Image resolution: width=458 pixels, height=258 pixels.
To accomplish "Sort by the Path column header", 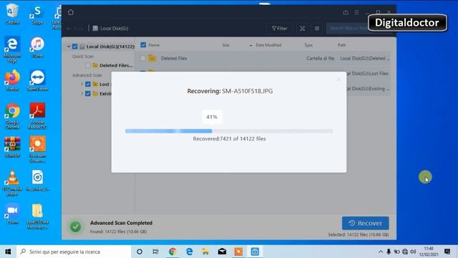I will tap(341, 45).
